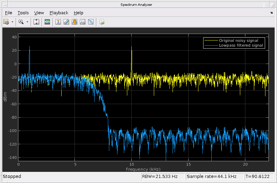The width and height of the screenshot is (277, 183).
Task: Expand the Configuration Properties dropdown arrow
Action: coord(12,22)
